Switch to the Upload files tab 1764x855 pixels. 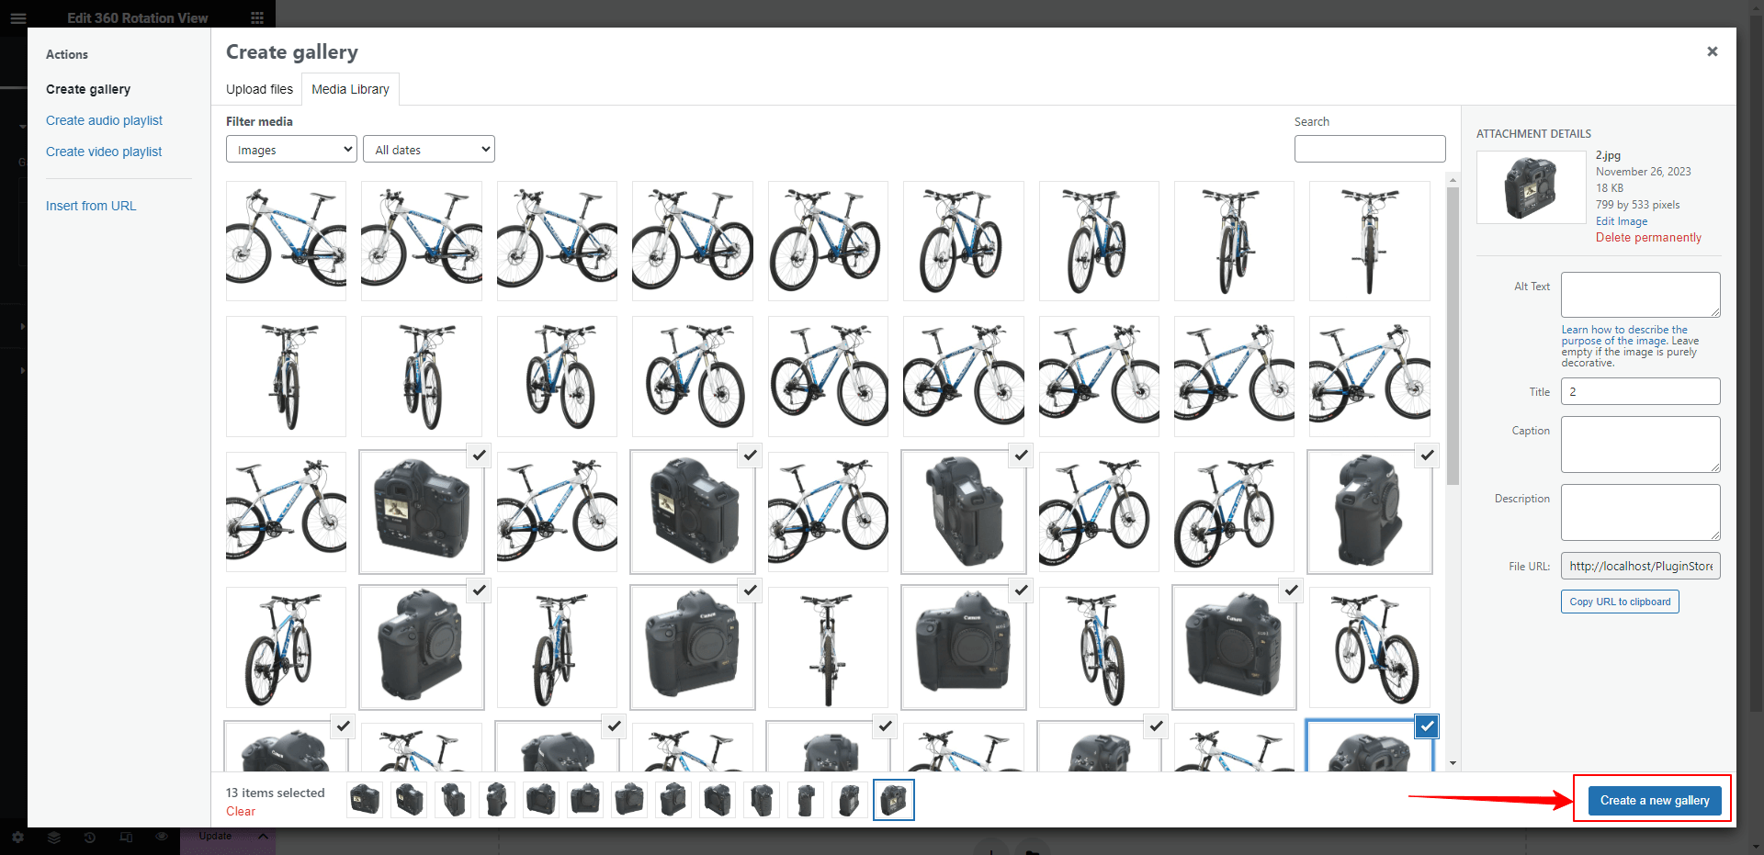pyautogui.click(x=259, y=89)
